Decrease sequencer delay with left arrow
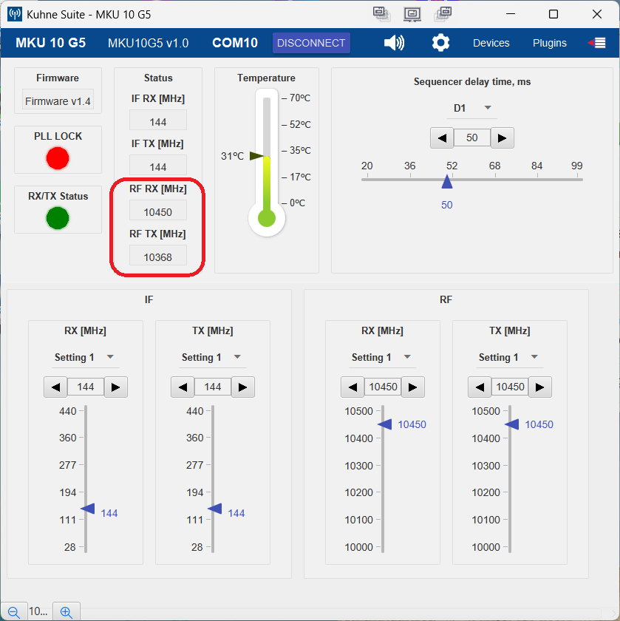The image size is (620, 621). (x=442, y=138)
